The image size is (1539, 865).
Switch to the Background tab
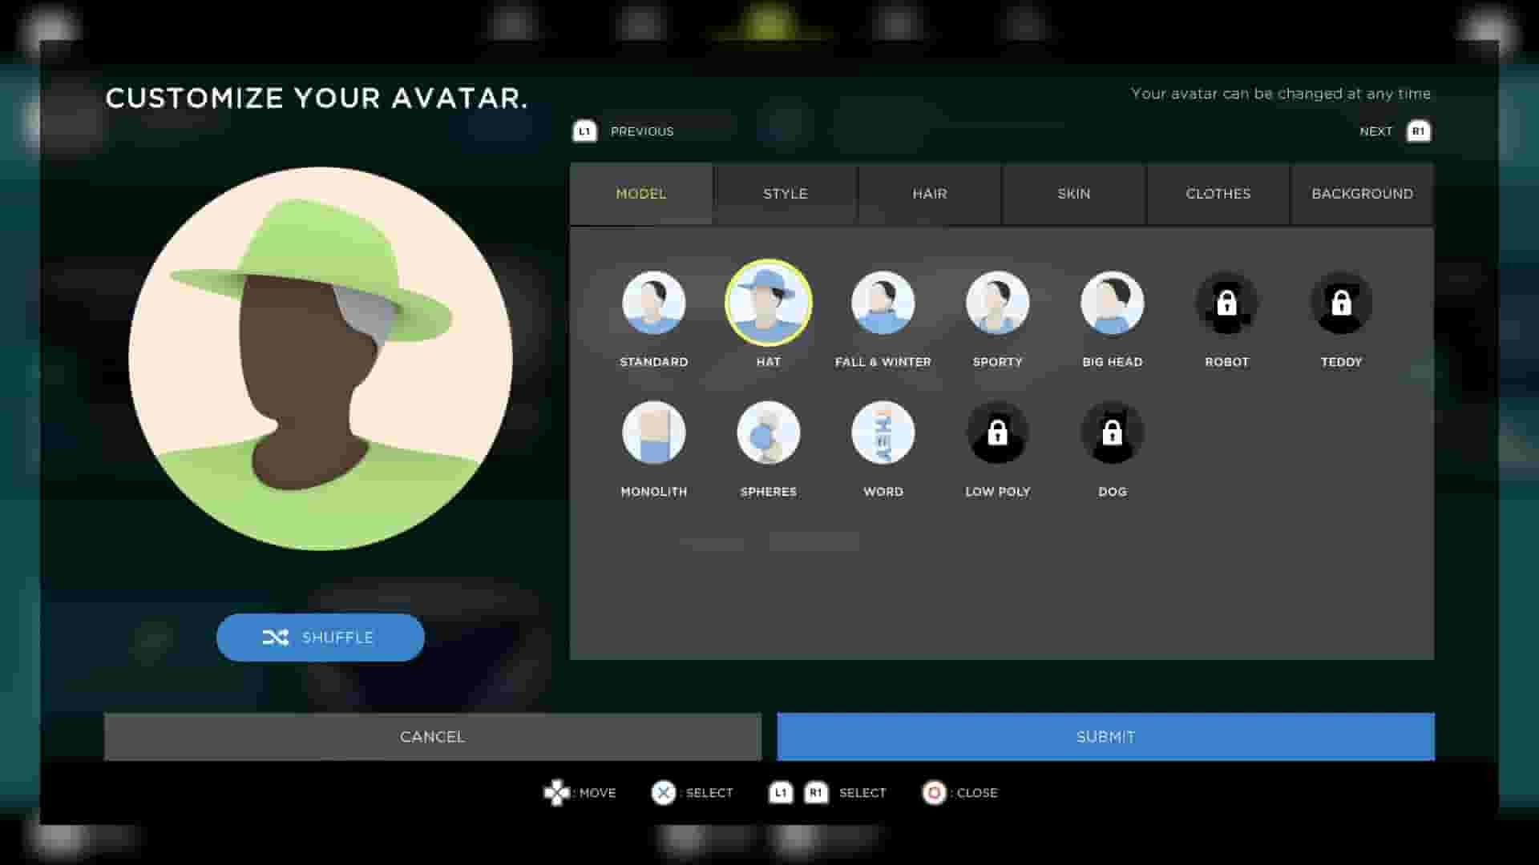pyautogui.click(x=1362, y=193)
